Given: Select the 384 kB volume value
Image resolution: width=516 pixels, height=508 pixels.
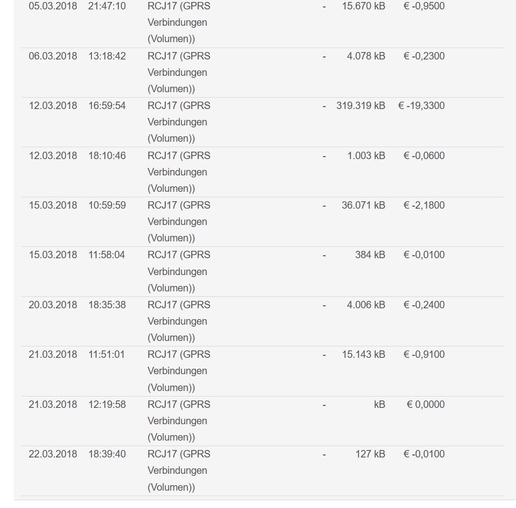Looking at the screenshot, I should pyautogui.click(x=370, y=255).
